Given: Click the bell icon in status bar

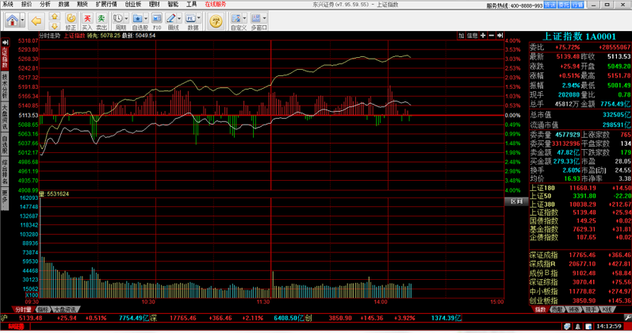Looking at the screenshot, I should (x=578, y=326).
